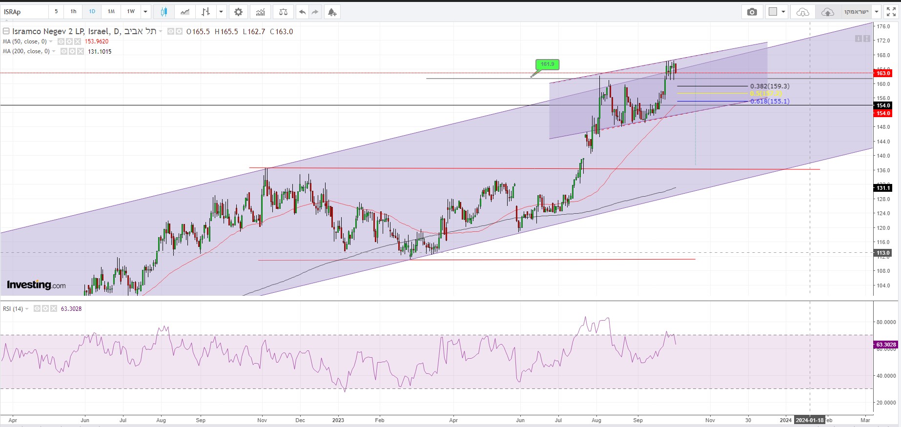Click the compare scales icon

(283, 12)
